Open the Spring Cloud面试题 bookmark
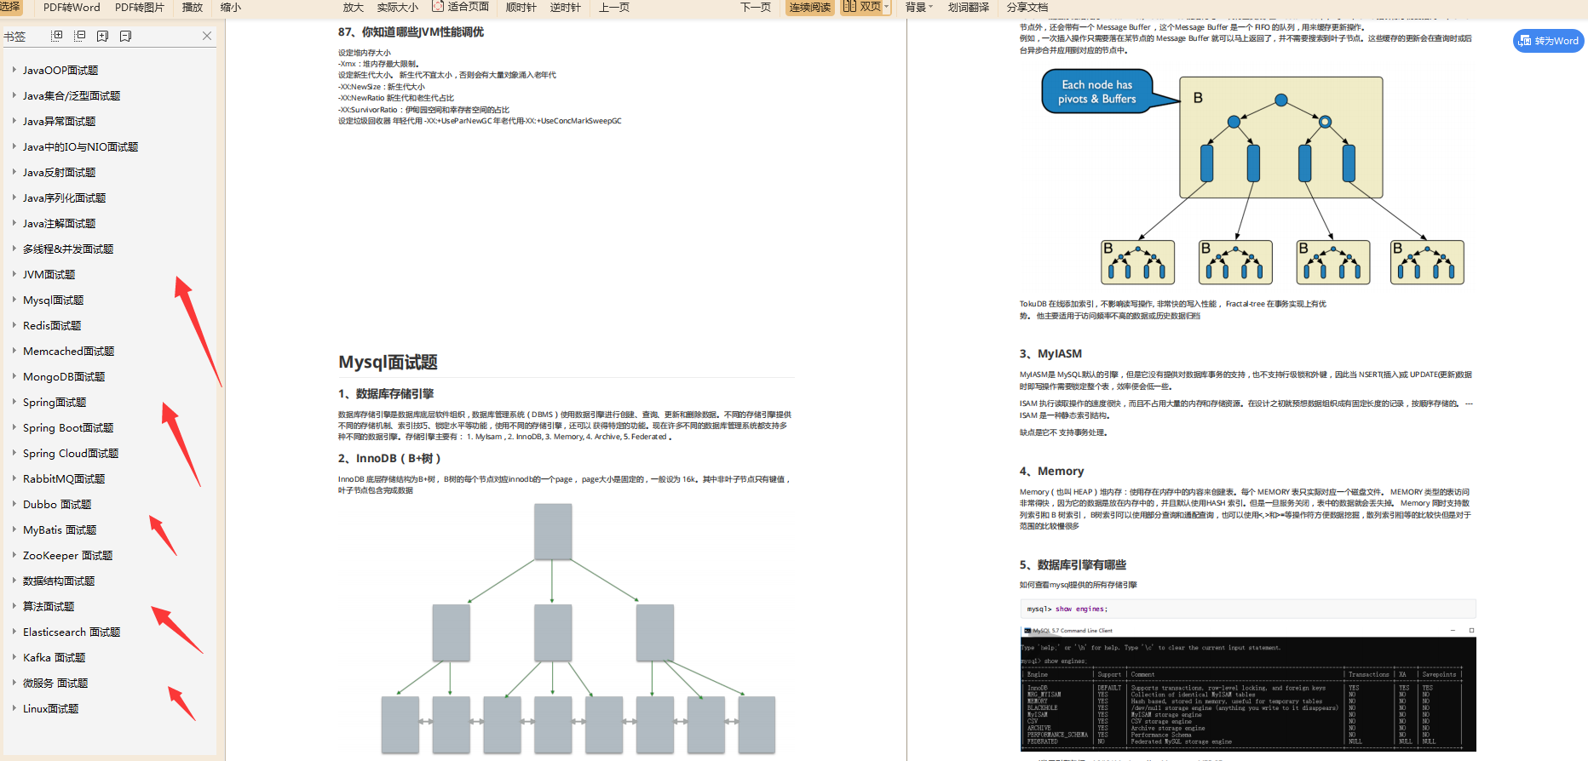Viewport: 1588px width, 761px height. pos(71,453)
